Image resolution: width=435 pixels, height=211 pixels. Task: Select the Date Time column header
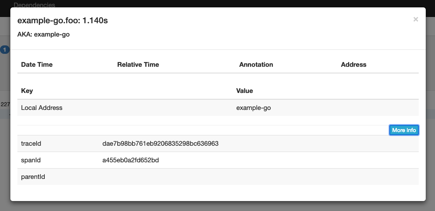(37, 65)
